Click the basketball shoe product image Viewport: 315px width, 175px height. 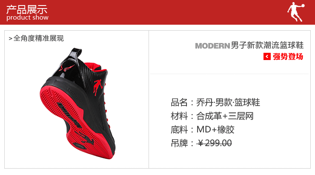(x=78, y=103)
